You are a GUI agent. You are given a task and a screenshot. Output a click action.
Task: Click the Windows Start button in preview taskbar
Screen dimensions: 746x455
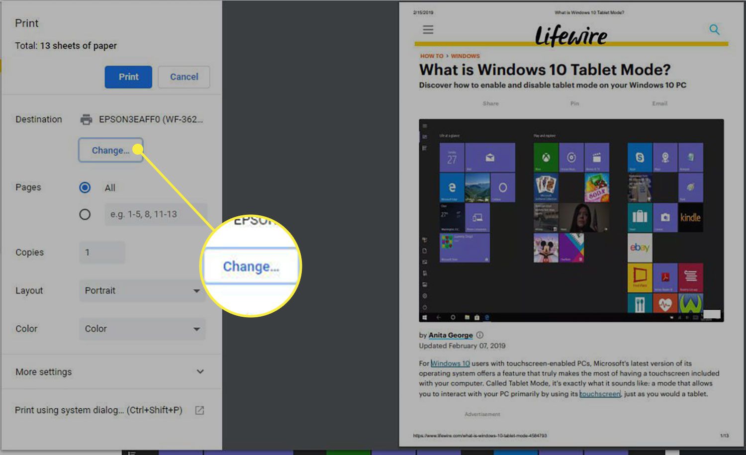pos(424,317)
